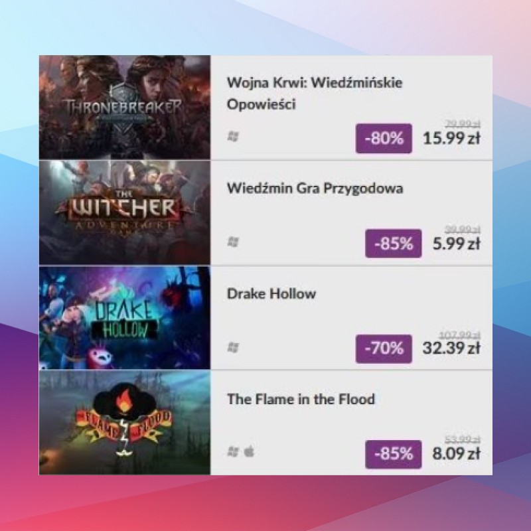This screenshot has height=531, width=531.
Task: Click the Windows icon under Wiedźmin Gra Przygodowa
Action: [x=233, y=242]
